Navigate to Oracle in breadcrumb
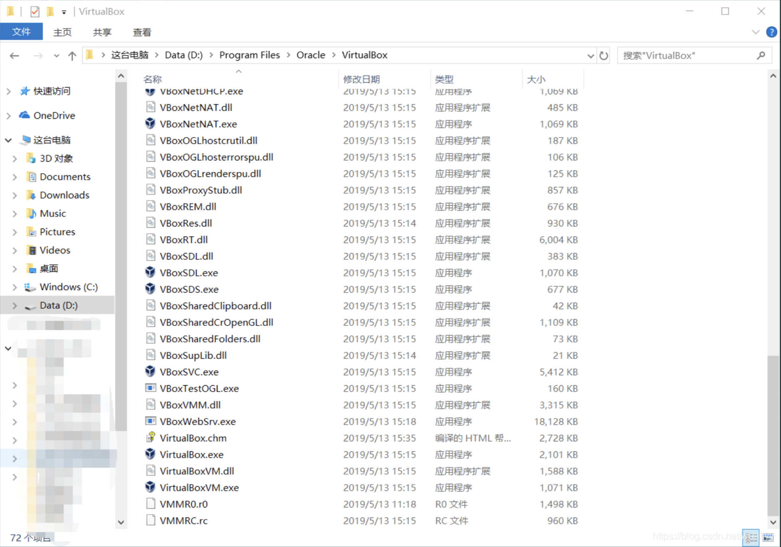 311,55
